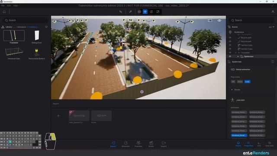Select the Sliding Door asset thumbnail

(x=36, y=36)
